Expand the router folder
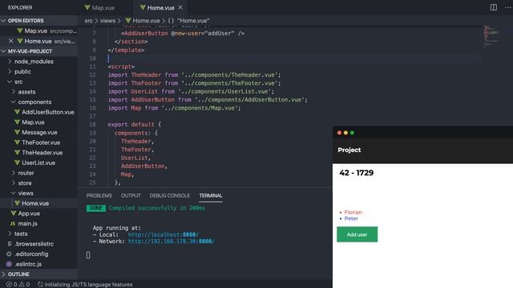 pyautogui.click(x=14, y=173)
